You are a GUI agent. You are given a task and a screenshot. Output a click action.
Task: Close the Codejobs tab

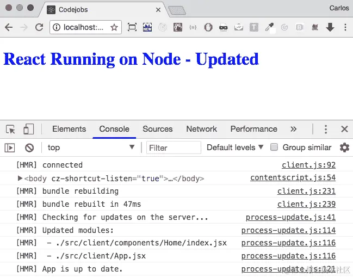click(158, 10)
